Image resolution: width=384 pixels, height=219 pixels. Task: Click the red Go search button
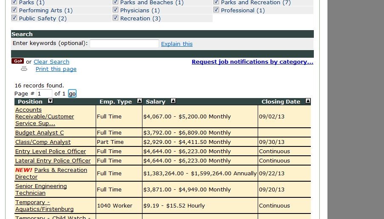tap(17, 61)
